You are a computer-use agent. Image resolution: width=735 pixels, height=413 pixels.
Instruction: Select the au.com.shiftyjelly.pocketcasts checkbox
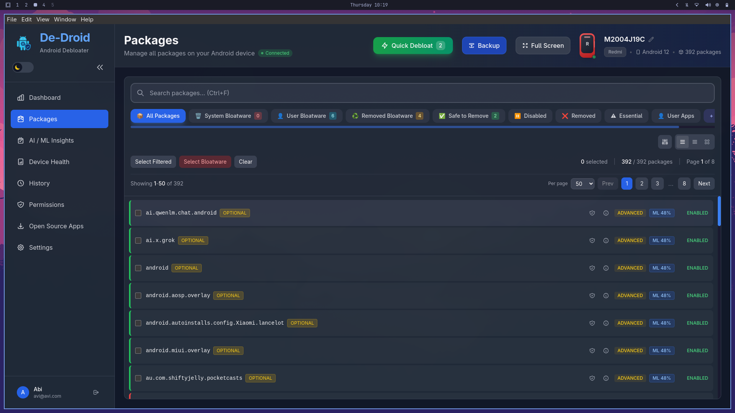(x=138, y=378)
